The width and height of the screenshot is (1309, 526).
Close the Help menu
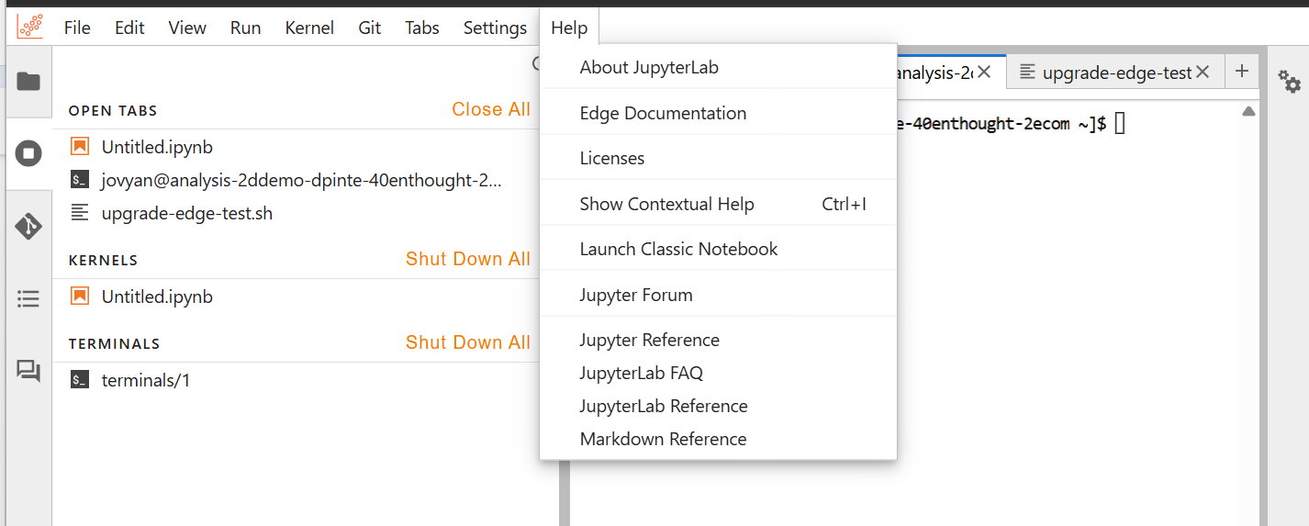(x=569, y=28)
